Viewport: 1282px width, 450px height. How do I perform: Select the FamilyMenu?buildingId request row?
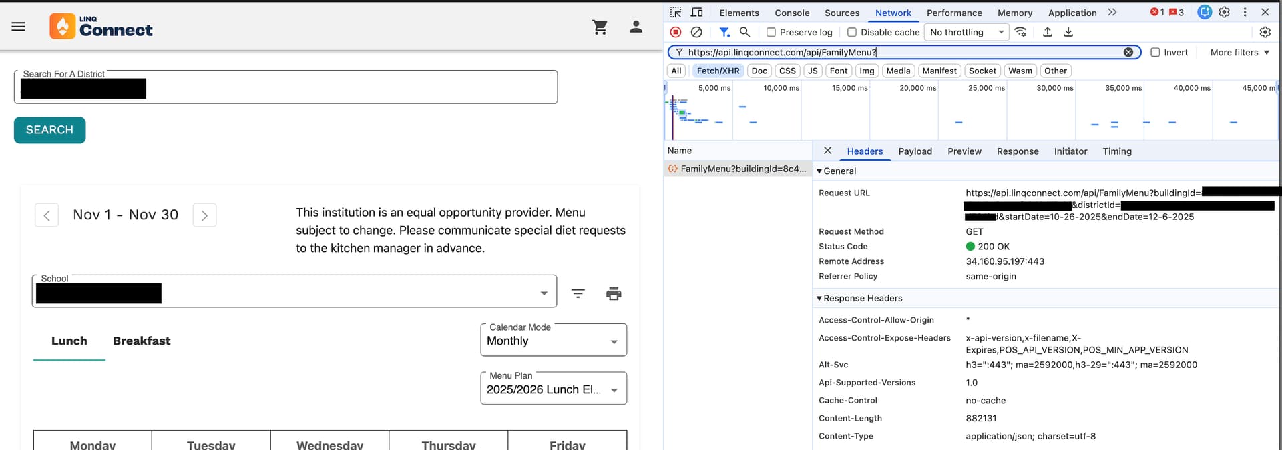(x=738, y=169)
